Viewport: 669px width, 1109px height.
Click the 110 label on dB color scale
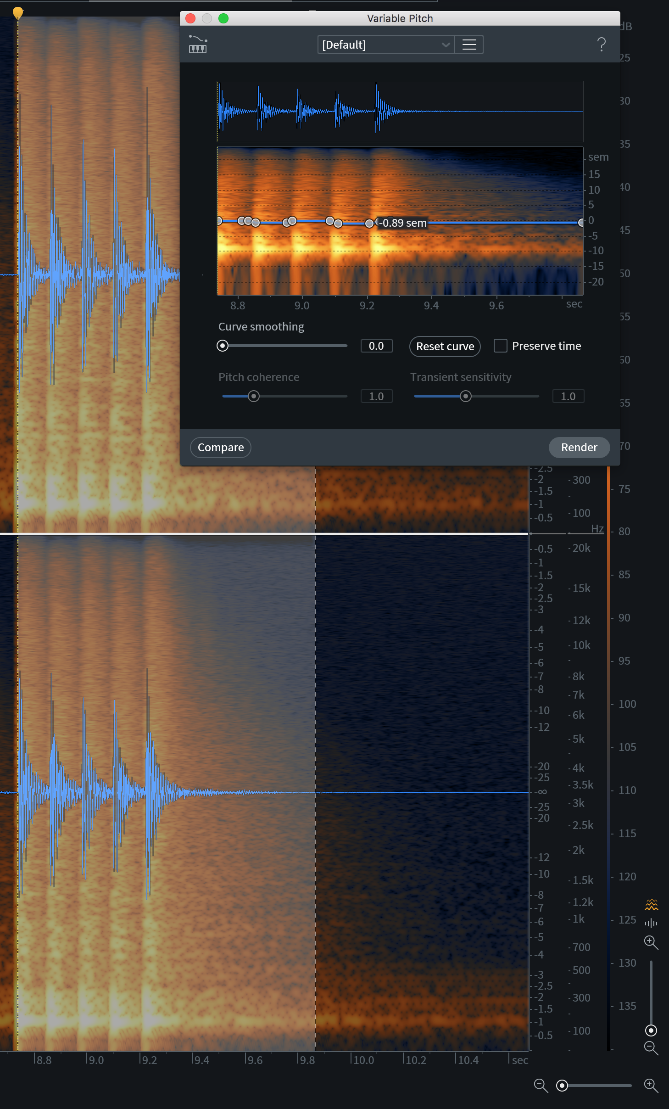coord(627,790)
